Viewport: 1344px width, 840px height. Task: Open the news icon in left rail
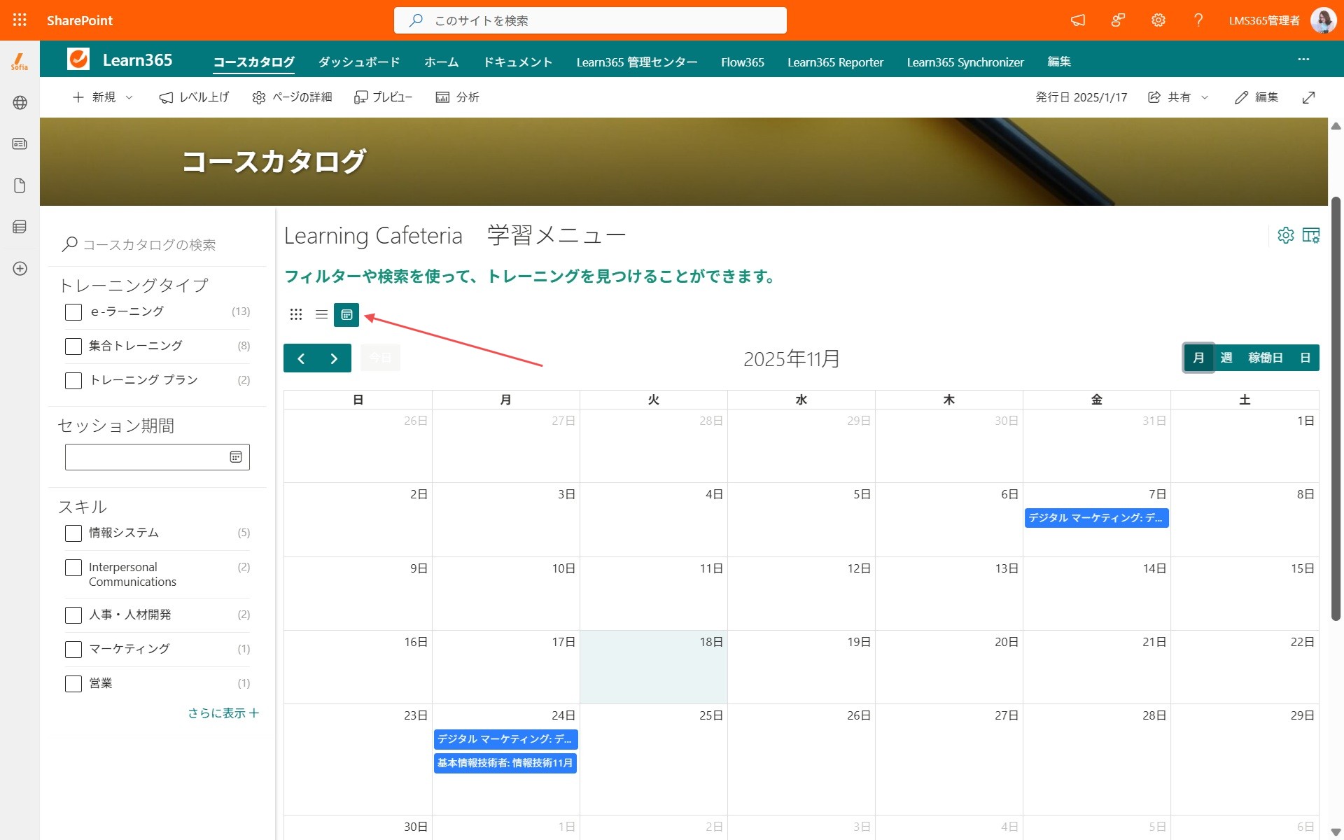(x=20, y=143)
